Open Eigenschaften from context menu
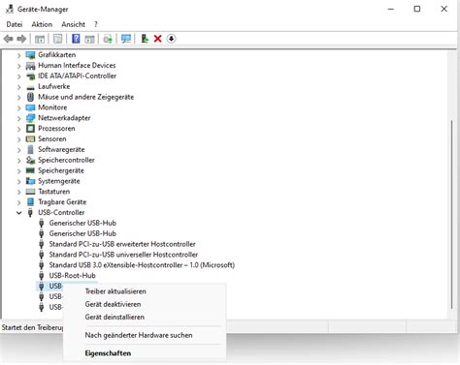Viewport: 460px width, 365px height. click(x=108, y=353)
